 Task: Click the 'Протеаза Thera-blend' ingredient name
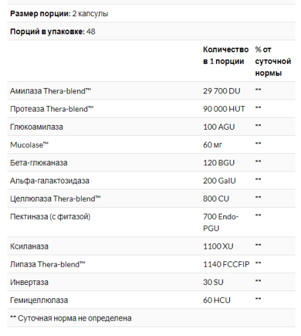52,109
